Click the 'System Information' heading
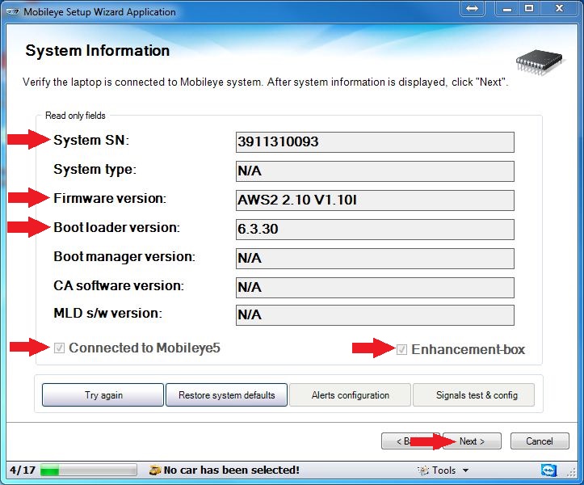Viewport: 584px width, 485px height. 98,51
